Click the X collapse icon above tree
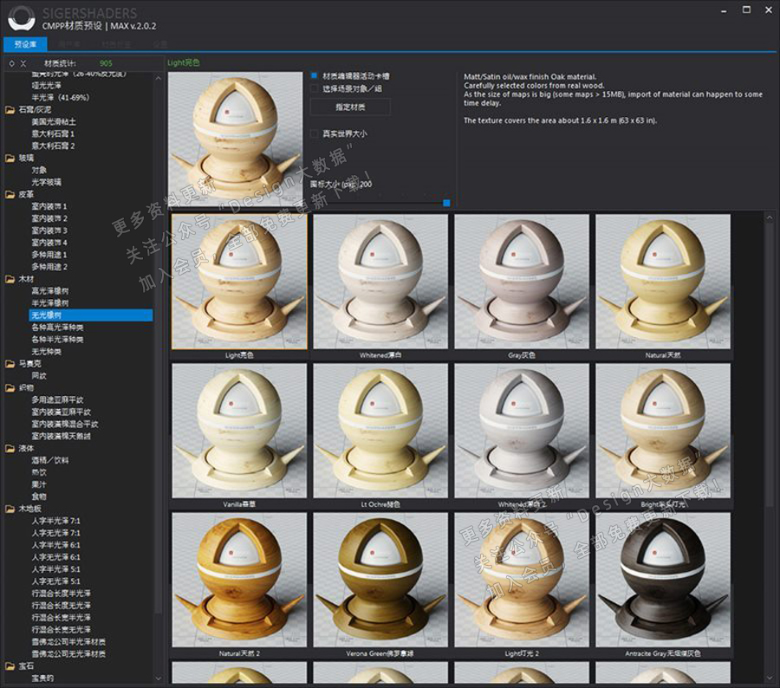This screenshot has width=780, height=688. [x=23, y=64]
